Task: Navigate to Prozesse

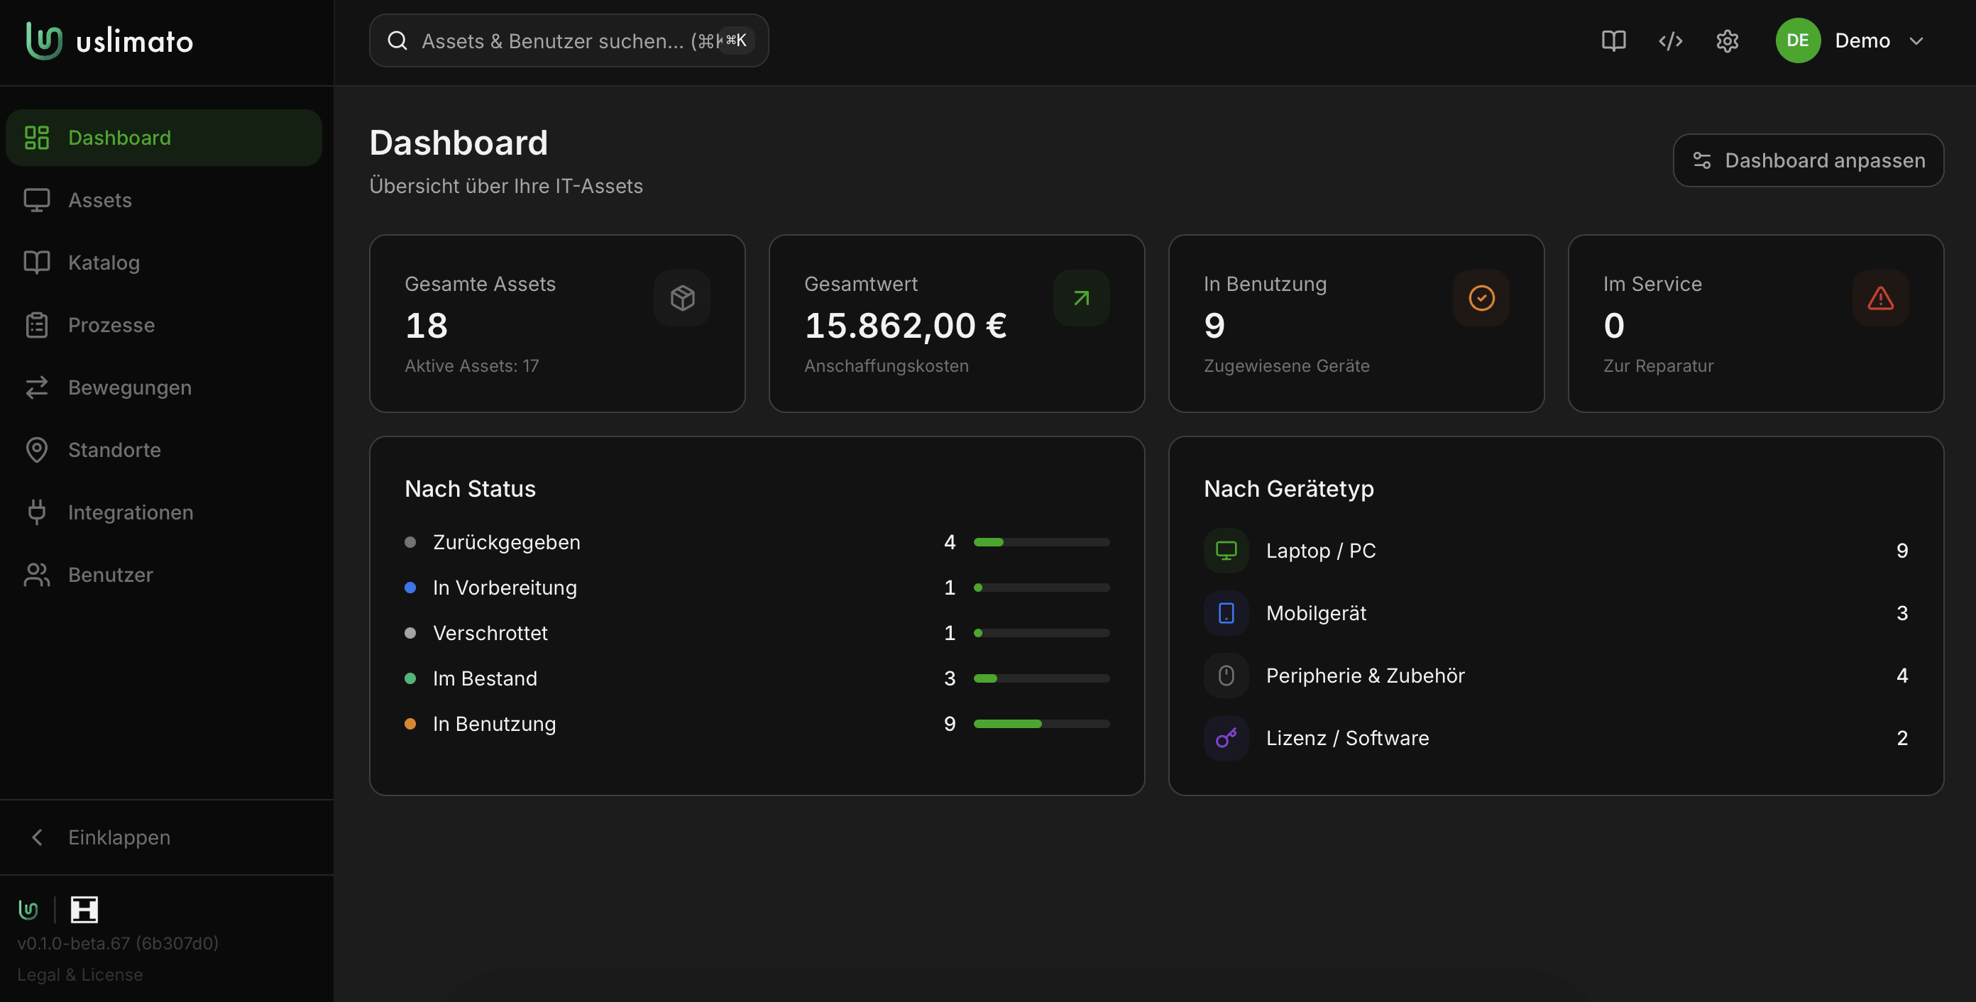Action: [163, 325]
